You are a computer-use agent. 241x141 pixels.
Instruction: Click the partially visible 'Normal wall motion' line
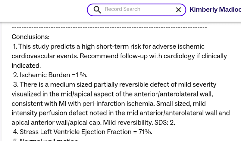[48, 140]
